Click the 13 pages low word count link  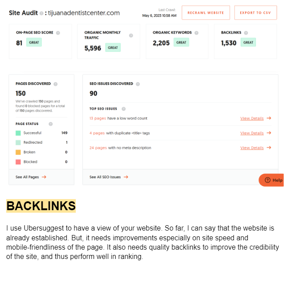[97, 118]
